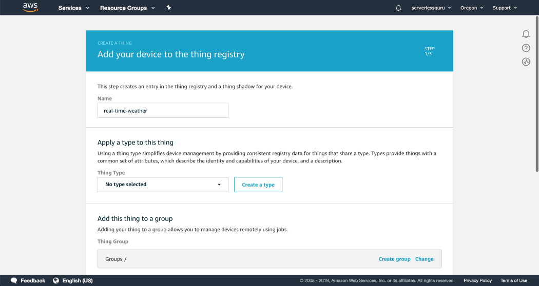Open the Terms of Use link
Screen dimensions: 539x286
[x=513, y=280]
